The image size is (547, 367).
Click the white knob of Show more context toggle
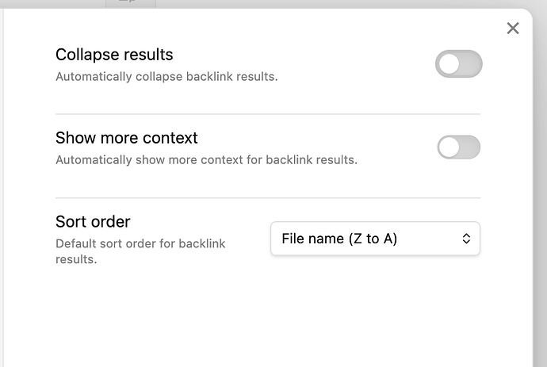click(x=449, y=147)
